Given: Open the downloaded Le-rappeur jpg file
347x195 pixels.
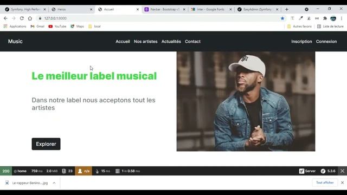Looking at the screenshot, I should (x=27, y=183).
